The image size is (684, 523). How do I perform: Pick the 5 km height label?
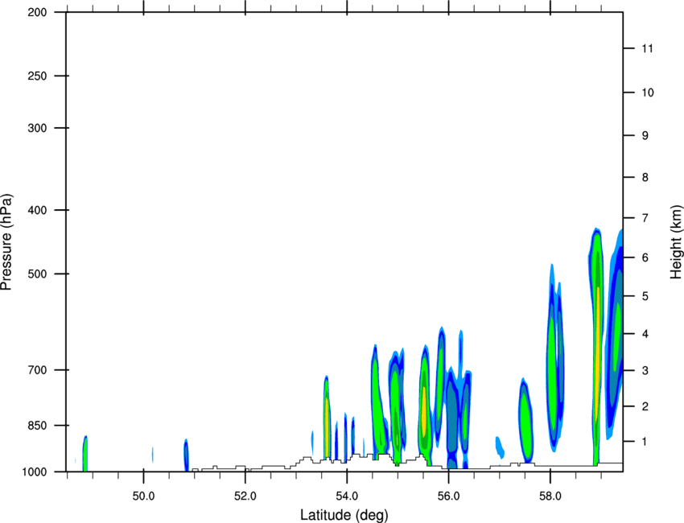click(645, 297)
